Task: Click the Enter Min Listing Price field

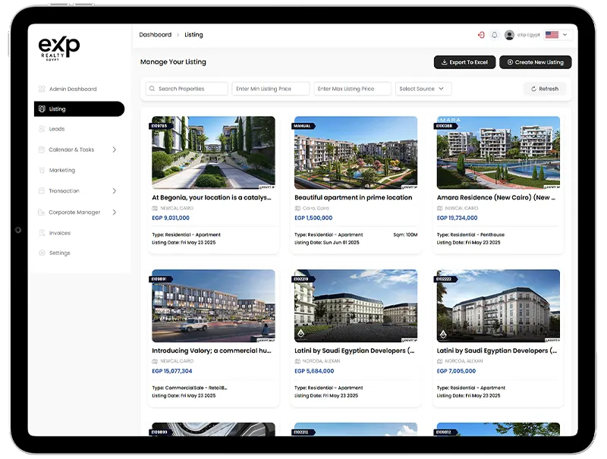Action: (271, 89)
